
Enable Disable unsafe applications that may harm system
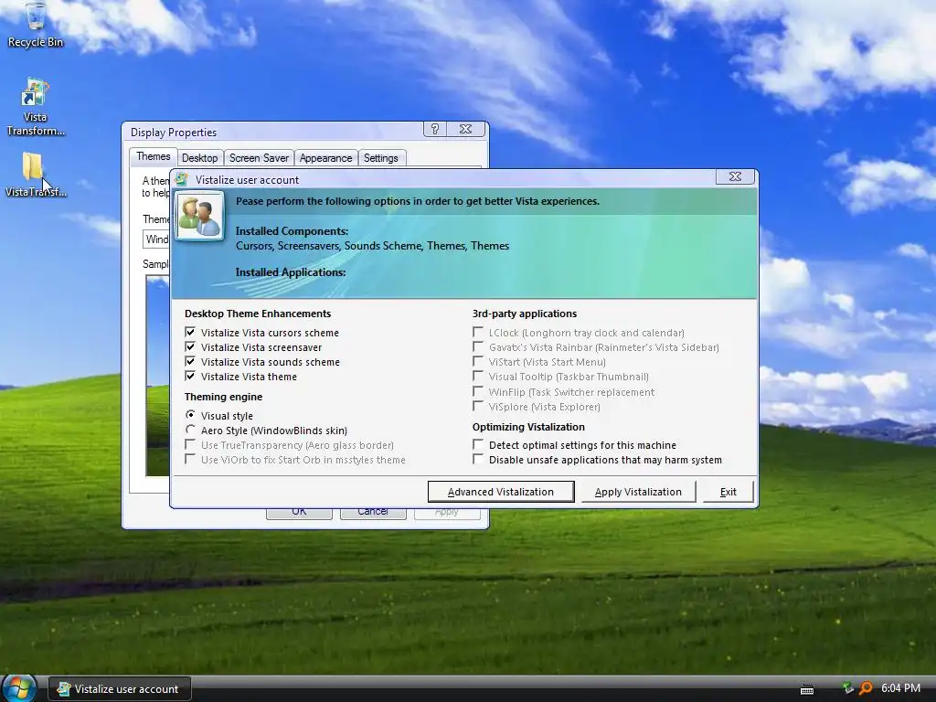pos(477,459)
